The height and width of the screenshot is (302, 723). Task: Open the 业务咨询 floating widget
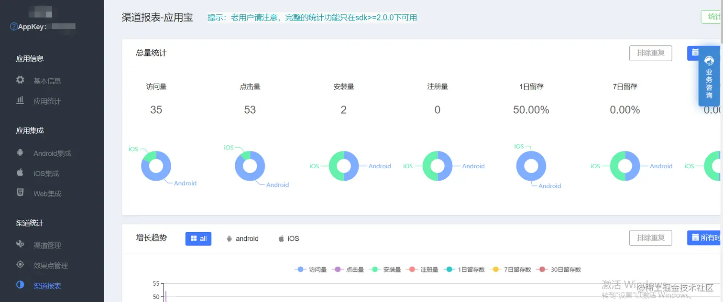click(x=709, y=76)
